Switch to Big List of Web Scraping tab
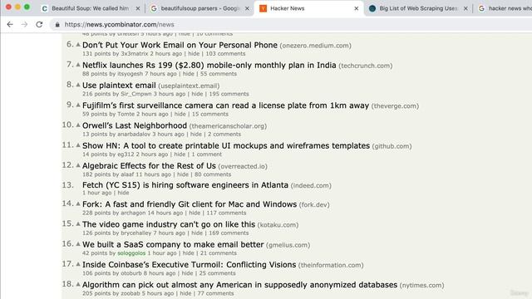This screenshot has width=532, height=299. click(x=417, y=8)
